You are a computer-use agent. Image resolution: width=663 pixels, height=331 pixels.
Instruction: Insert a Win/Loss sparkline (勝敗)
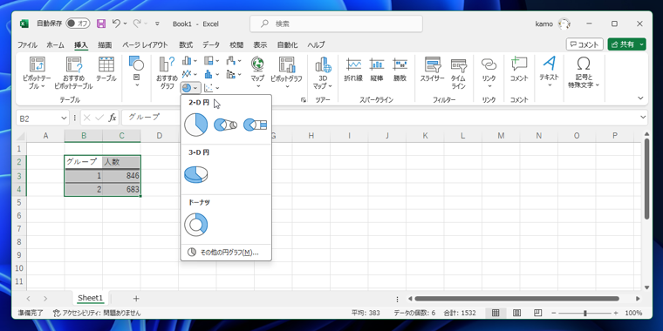[x=400, y=70]
